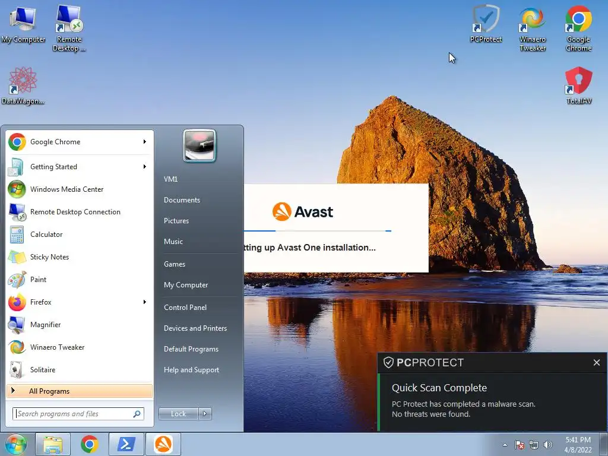Viewport: 608px width, 456px height.
Task: Click the volume speaker tray icon
Action: 547,445
